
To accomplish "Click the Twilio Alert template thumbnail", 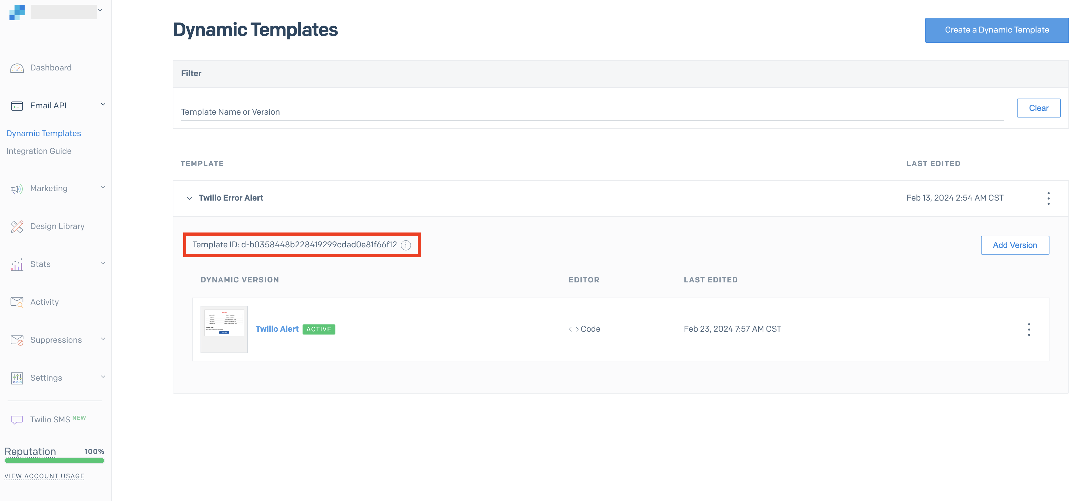I will 224,328.
